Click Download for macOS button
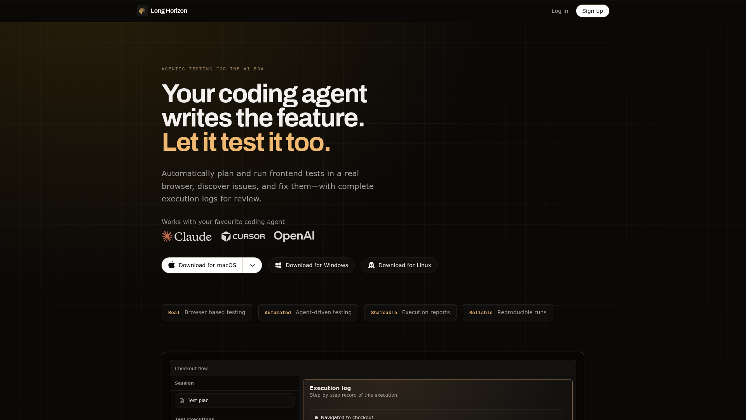This screenshot has width=746, height=420. [202, 265]
